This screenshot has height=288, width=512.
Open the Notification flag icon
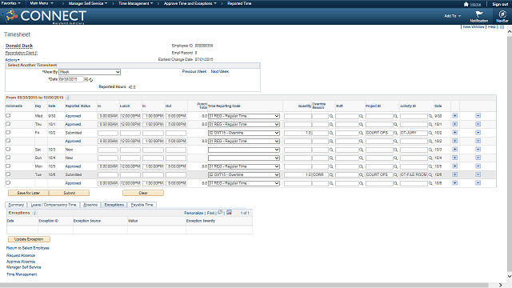click(x=479, y=16)
